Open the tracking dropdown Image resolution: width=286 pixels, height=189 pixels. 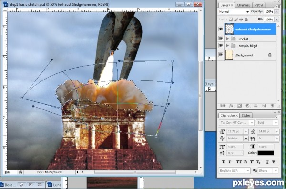(276, 139)
